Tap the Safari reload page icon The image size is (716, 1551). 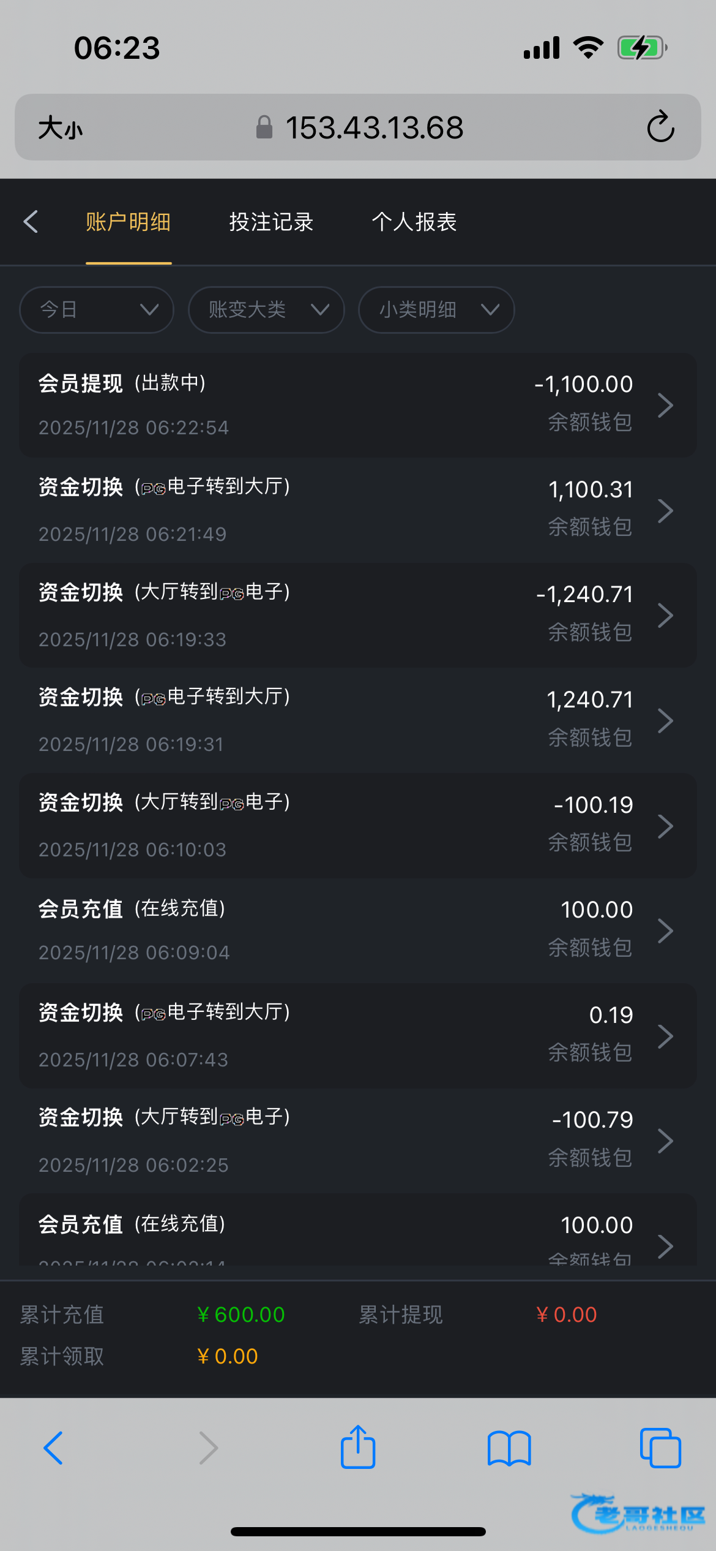pyautogui.click(x=660, y=127)
